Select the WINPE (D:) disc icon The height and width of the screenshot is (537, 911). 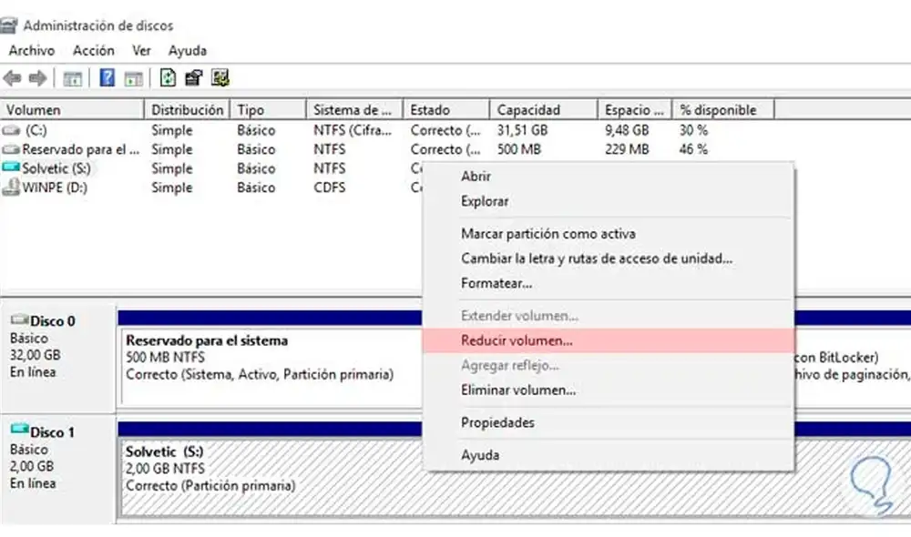coord(11,188)
